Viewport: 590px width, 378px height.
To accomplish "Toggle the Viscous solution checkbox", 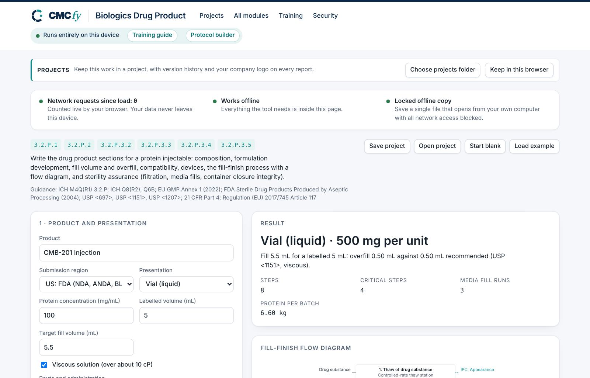I will coord(44,365).
